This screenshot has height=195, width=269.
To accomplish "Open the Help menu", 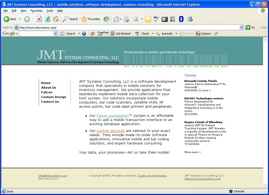I will click(60, 11).
